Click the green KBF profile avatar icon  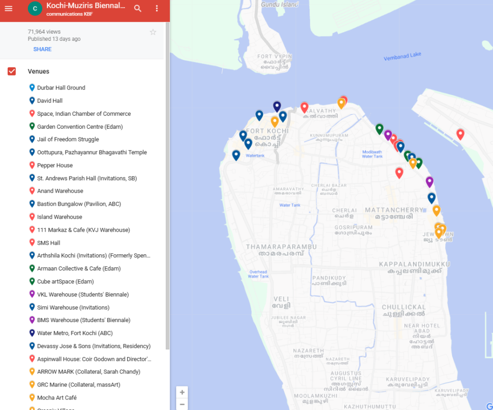[34, 9]
